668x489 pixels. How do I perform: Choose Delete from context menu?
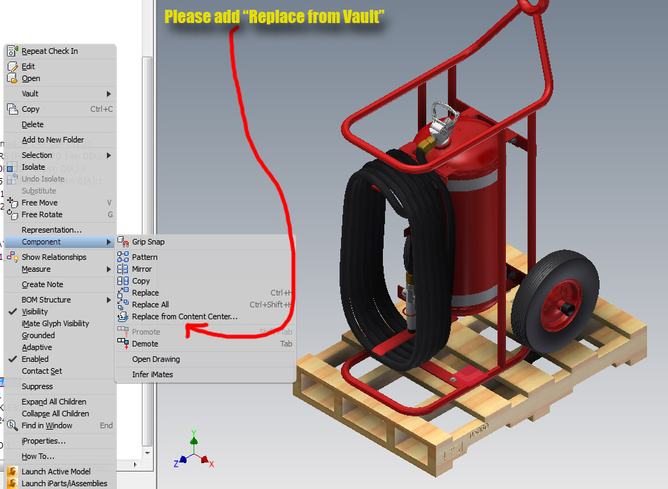point(59,124)
